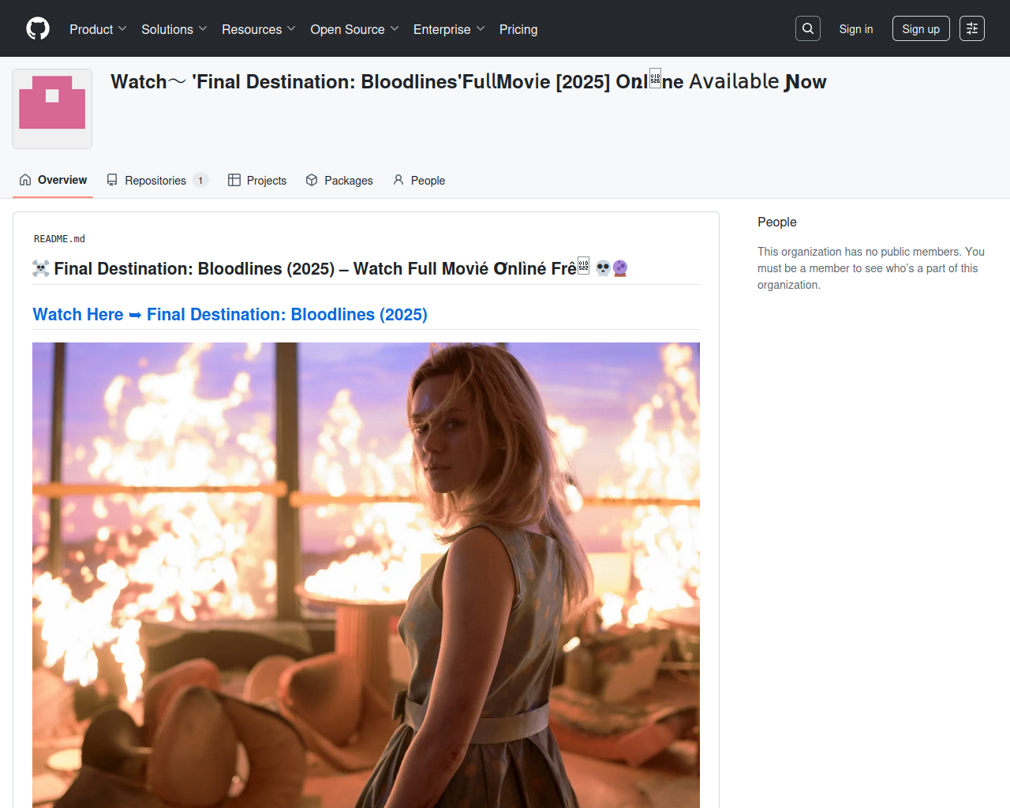Click the GitHub logo icon
The width and height of the screenshot is (1010, 808).
pos(38,28)
